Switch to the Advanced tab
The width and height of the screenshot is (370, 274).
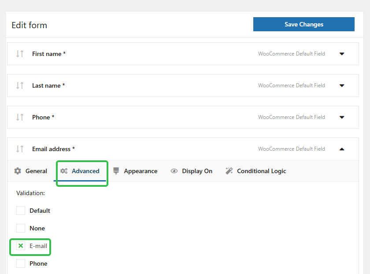click(x=85, y=171)
